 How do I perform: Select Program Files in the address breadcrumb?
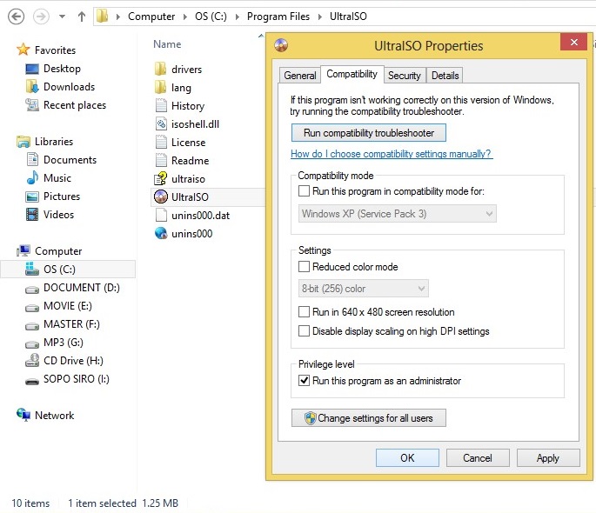(278, 17)
